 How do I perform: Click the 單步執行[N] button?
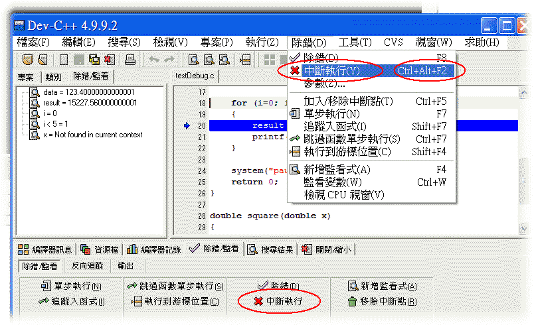[71, 287]
